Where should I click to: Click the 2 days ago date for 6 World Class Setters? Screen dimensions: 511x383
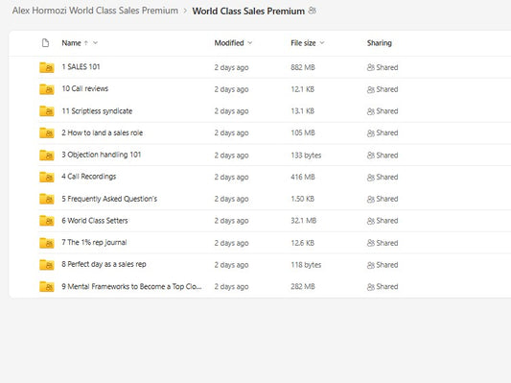coord(231,221)
